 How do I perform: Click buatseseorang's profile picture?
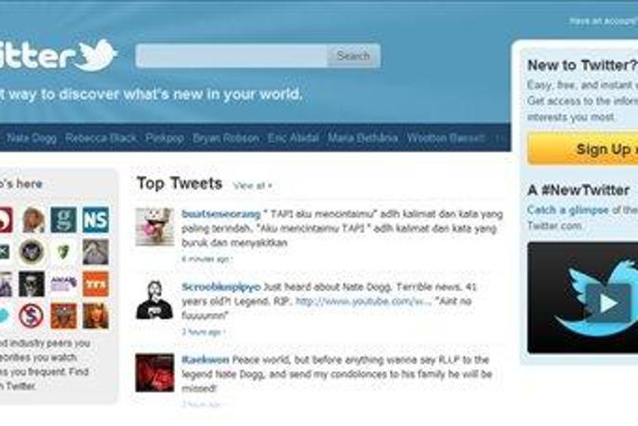(154, 227)
